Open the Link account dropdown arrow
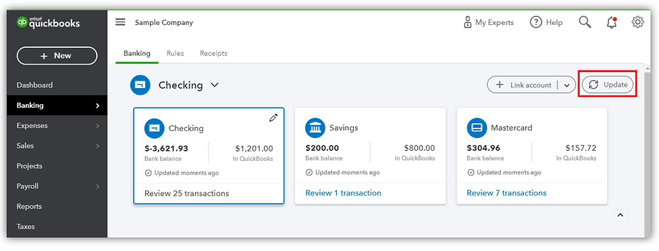The image size is (659, 251). [567, 85]
